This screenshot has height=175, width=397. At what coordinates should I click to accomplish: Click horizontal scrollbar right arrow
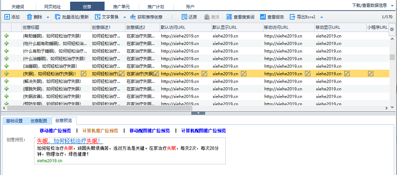[x=386, y=108]
